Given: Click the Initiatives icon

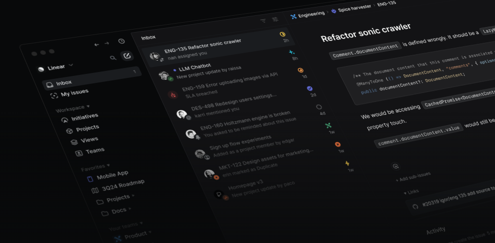Looking at the screenshot, I should pos(65,120).
